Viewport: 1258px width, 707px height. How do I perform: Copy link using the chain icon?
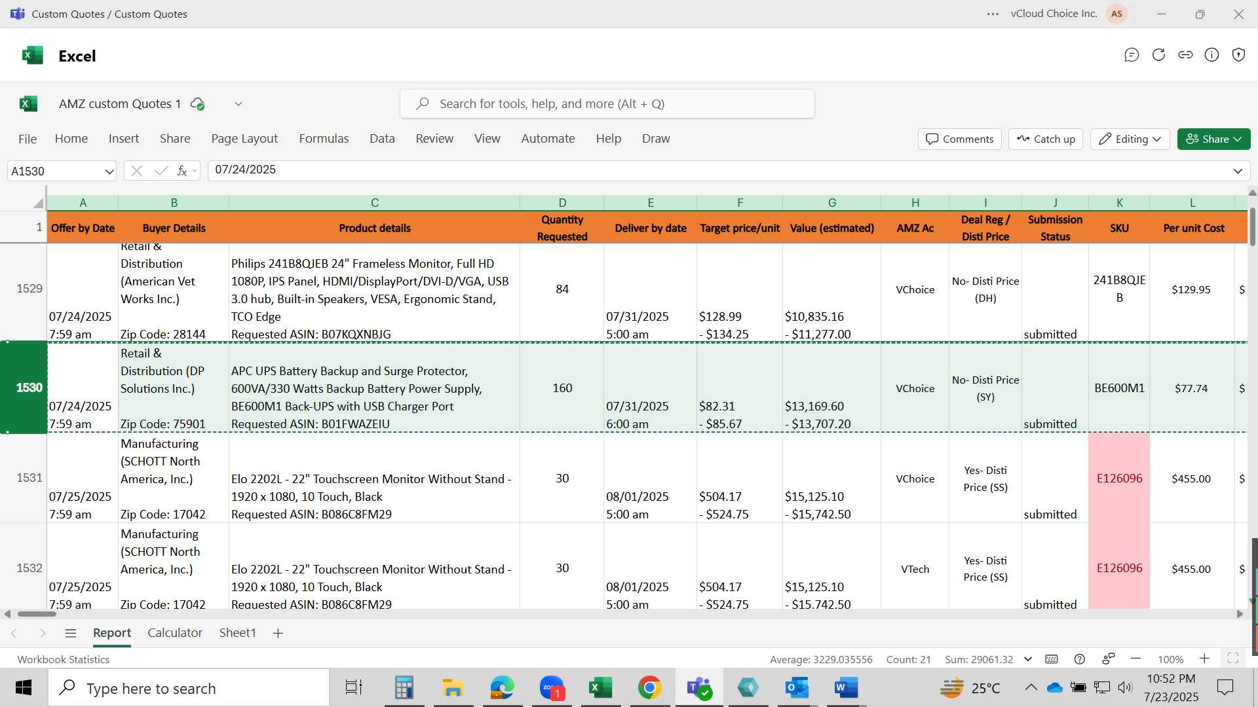1185,55
